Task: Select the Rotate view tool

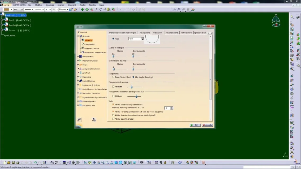Action: (x=98, y=163)
